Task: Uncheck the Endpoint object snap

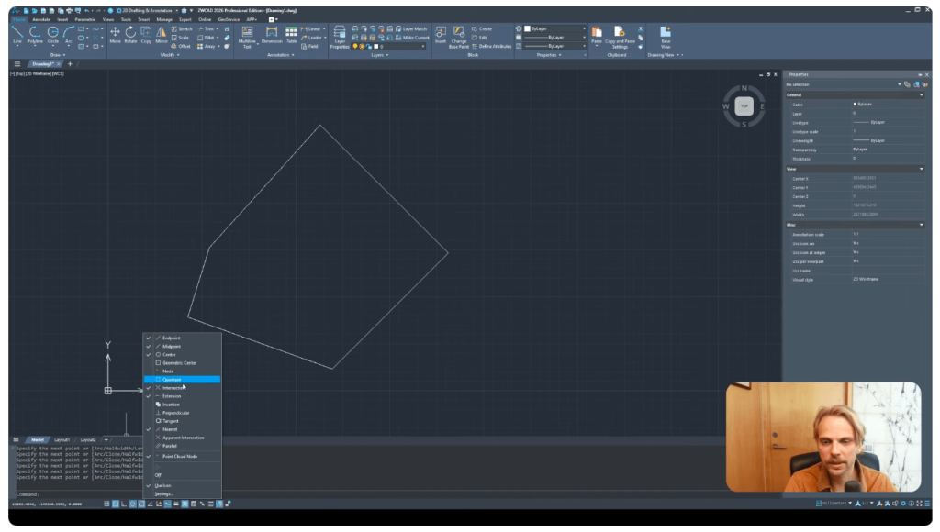Action: (x=171, y=338)
